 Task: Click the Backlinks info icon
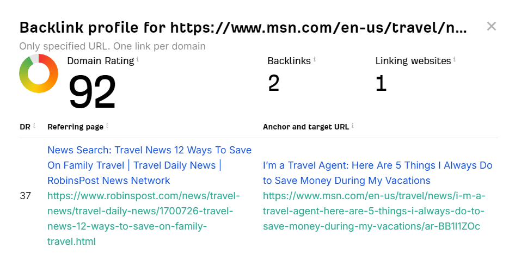click(x=315, y=59)
